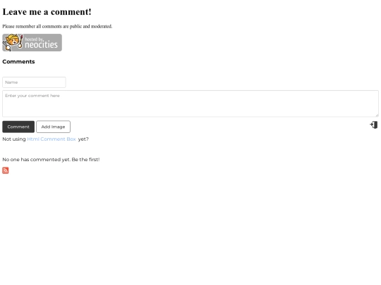Click the bold 'Comments' section heading

coord(18,61)
